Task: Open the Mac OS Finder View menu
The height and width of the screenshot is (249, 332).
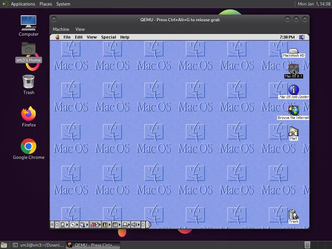Action: pyautogui.click(x=92, y=37)
